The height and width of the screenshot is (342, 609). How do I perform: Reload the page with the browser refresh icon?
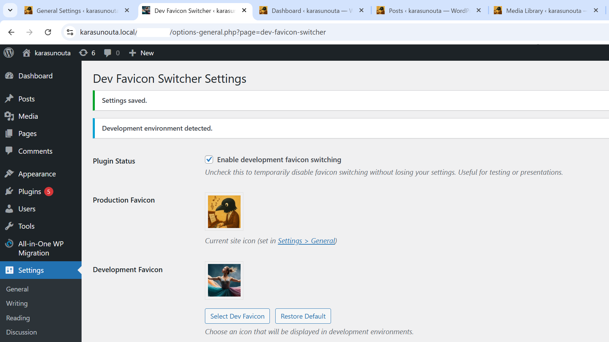click(x=48, y=32)
